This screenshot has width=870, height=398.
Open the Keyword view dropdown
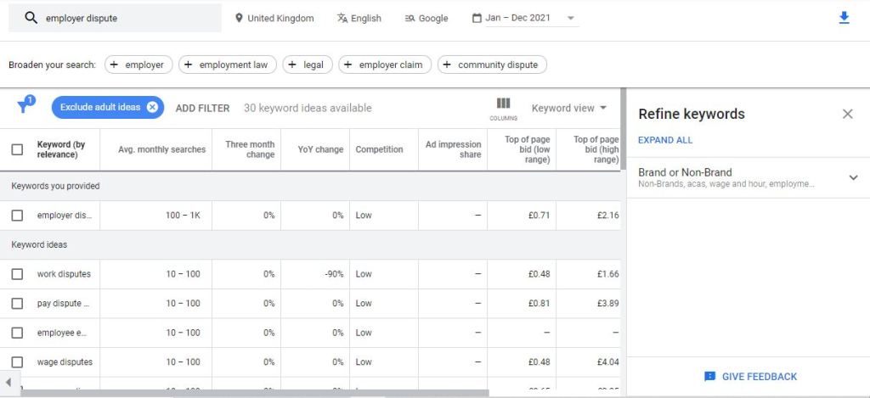[569, 108]
